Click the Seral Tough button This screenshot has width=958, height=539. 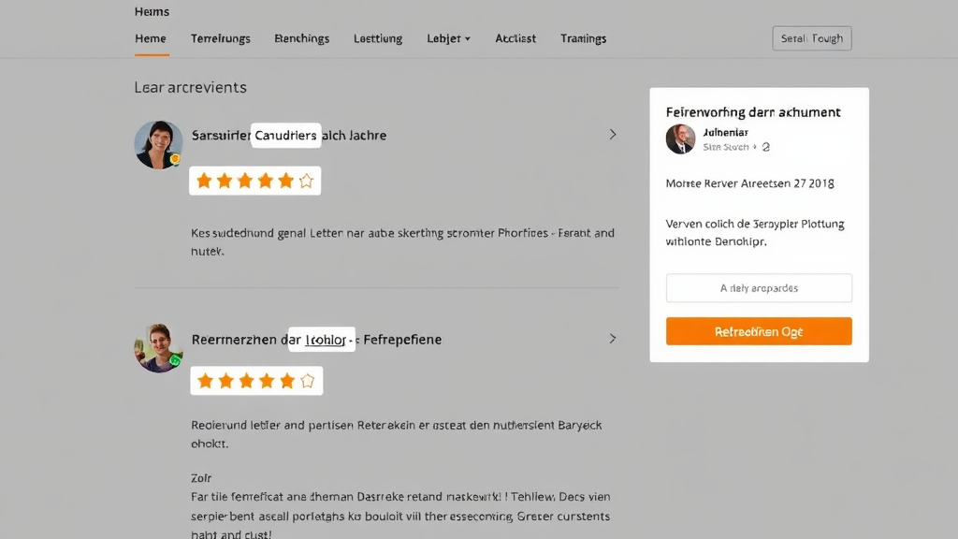coord(812,38)
